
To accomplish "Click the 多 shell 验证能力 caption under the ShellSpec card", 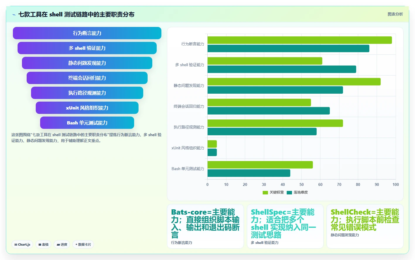I will point(265,243).
